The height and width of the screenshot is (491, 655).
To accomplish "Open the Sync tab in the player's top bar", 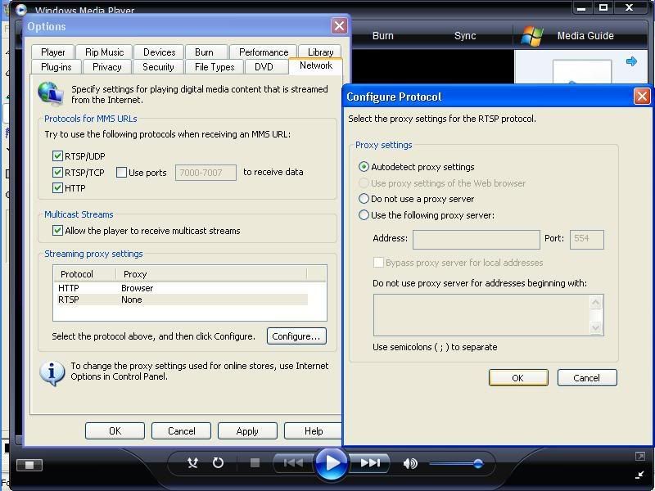I will [465, 36].
